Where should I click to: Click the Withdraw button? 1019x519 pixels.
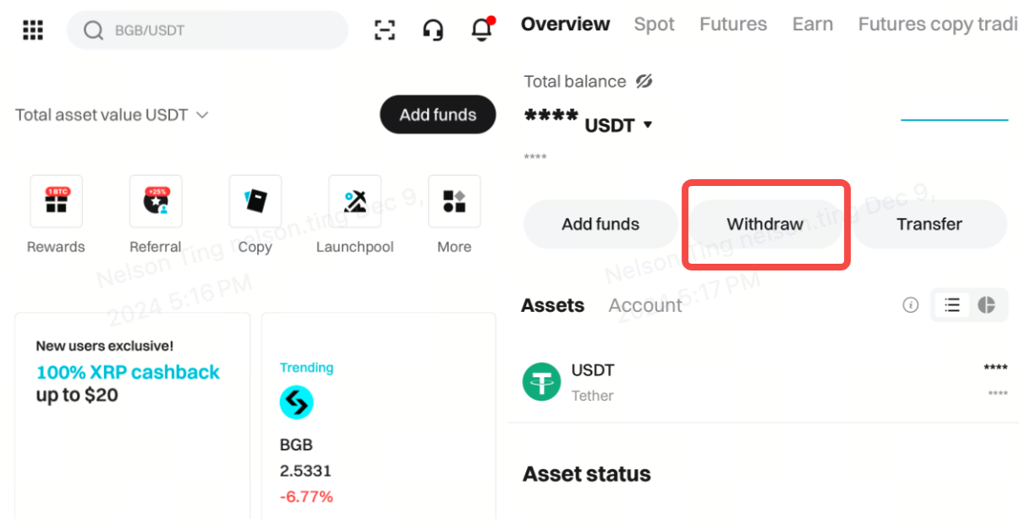pyautogui.click(x=764, y=224)
